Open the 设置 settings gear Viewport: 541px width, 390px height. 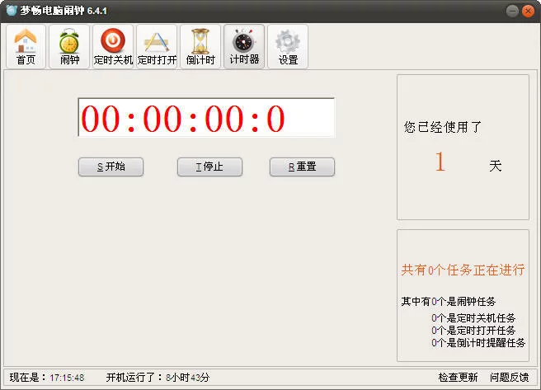288,46
